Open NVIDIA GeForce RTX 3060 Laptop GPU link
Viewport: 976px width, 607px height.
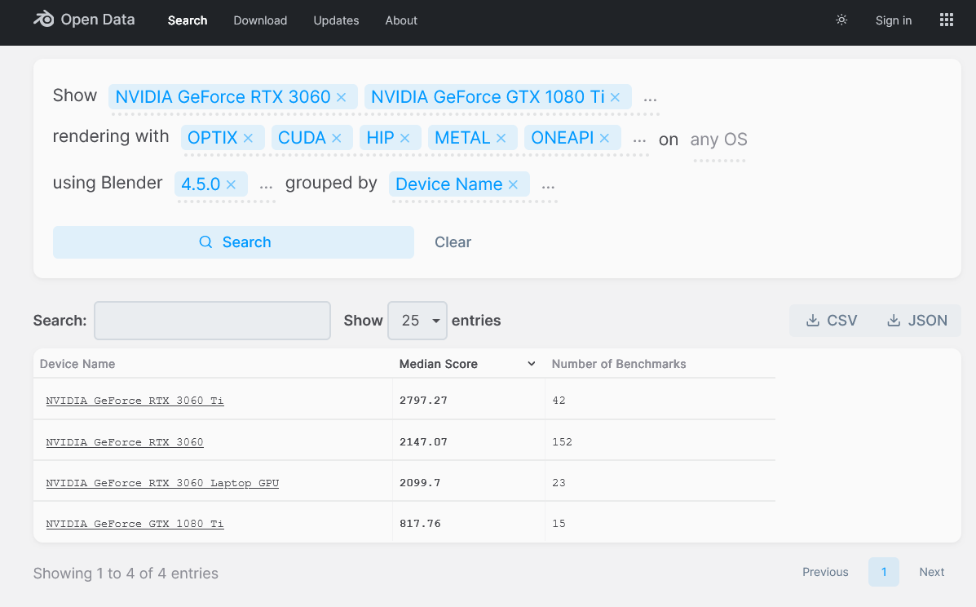point(161,483)
